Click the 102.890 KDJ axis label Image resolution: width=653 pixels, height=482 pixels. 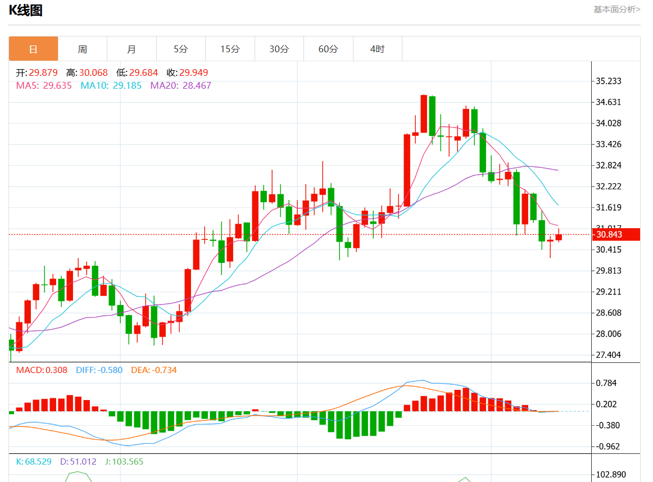tap(610, 475)
